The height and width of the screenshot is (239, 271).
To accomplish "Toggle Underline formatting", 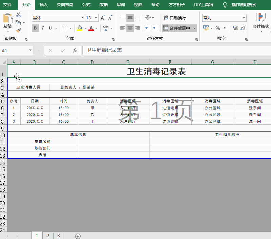I will [50, 28].
